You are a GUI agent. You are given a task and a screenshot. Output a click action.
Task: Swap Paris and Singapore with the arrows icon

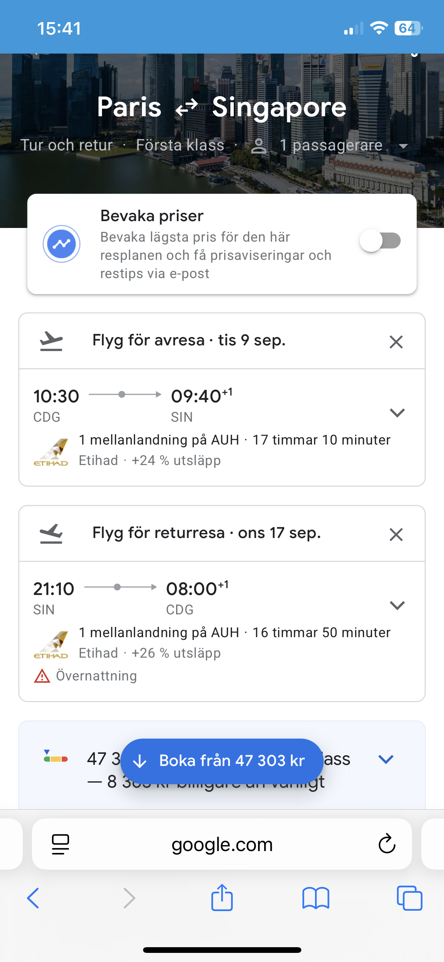(x=187, y=108)
